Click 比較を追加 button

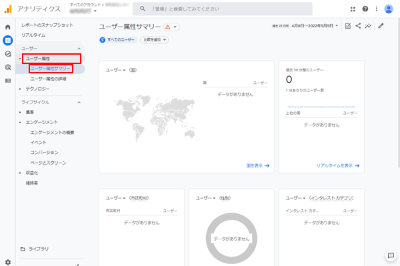coord(155,40)
